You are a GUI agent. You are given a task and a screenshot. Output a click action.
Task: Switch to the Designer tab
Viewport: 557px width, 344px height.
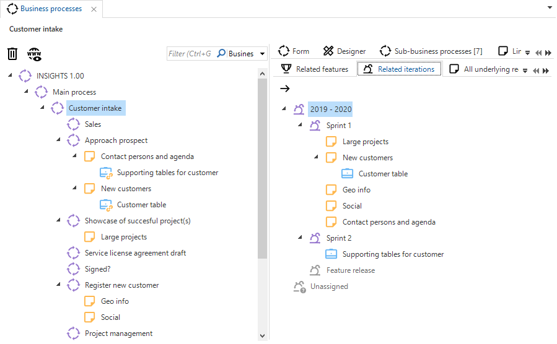[x=344, y=51]
